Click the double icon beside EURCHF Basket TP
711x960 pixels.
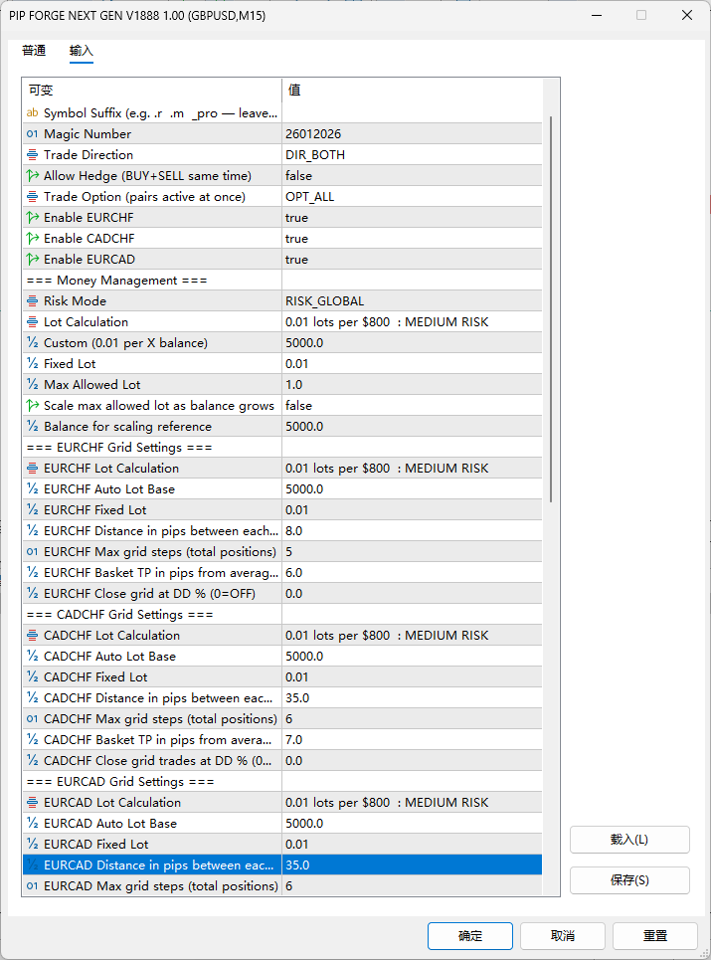[x=33, y=572]
